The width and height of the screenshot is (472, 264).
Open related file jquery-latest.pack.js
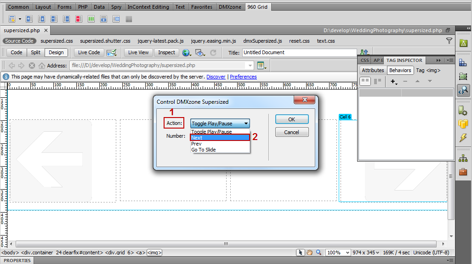(160, 41)
